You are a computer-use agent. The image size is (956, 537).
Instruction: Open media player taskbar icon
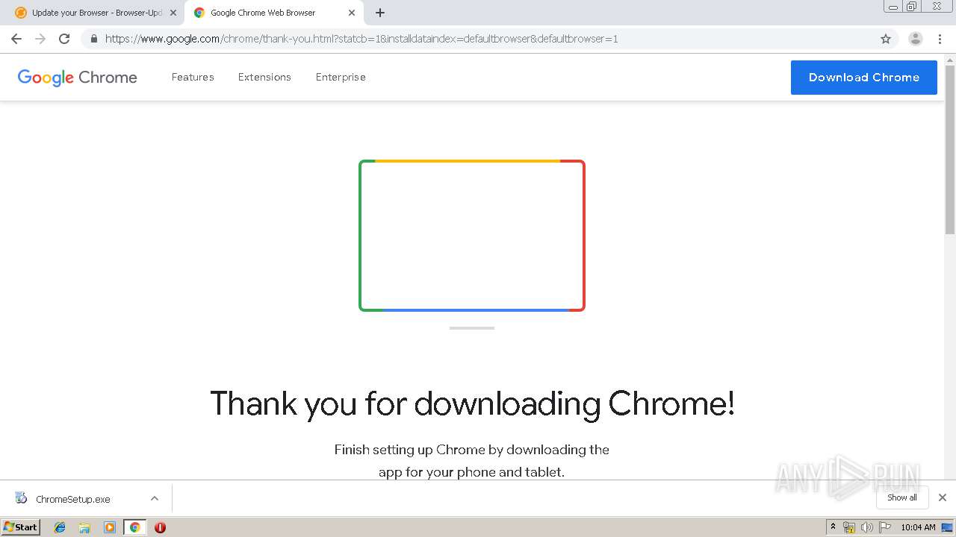(x=110, y=527)
